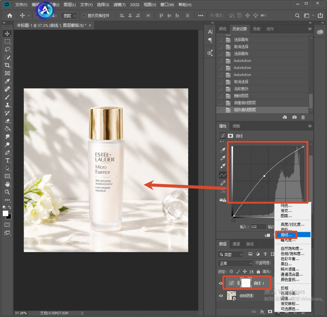Set history brush source for 删除图层

pyautogui.click(x=220, y=96)
